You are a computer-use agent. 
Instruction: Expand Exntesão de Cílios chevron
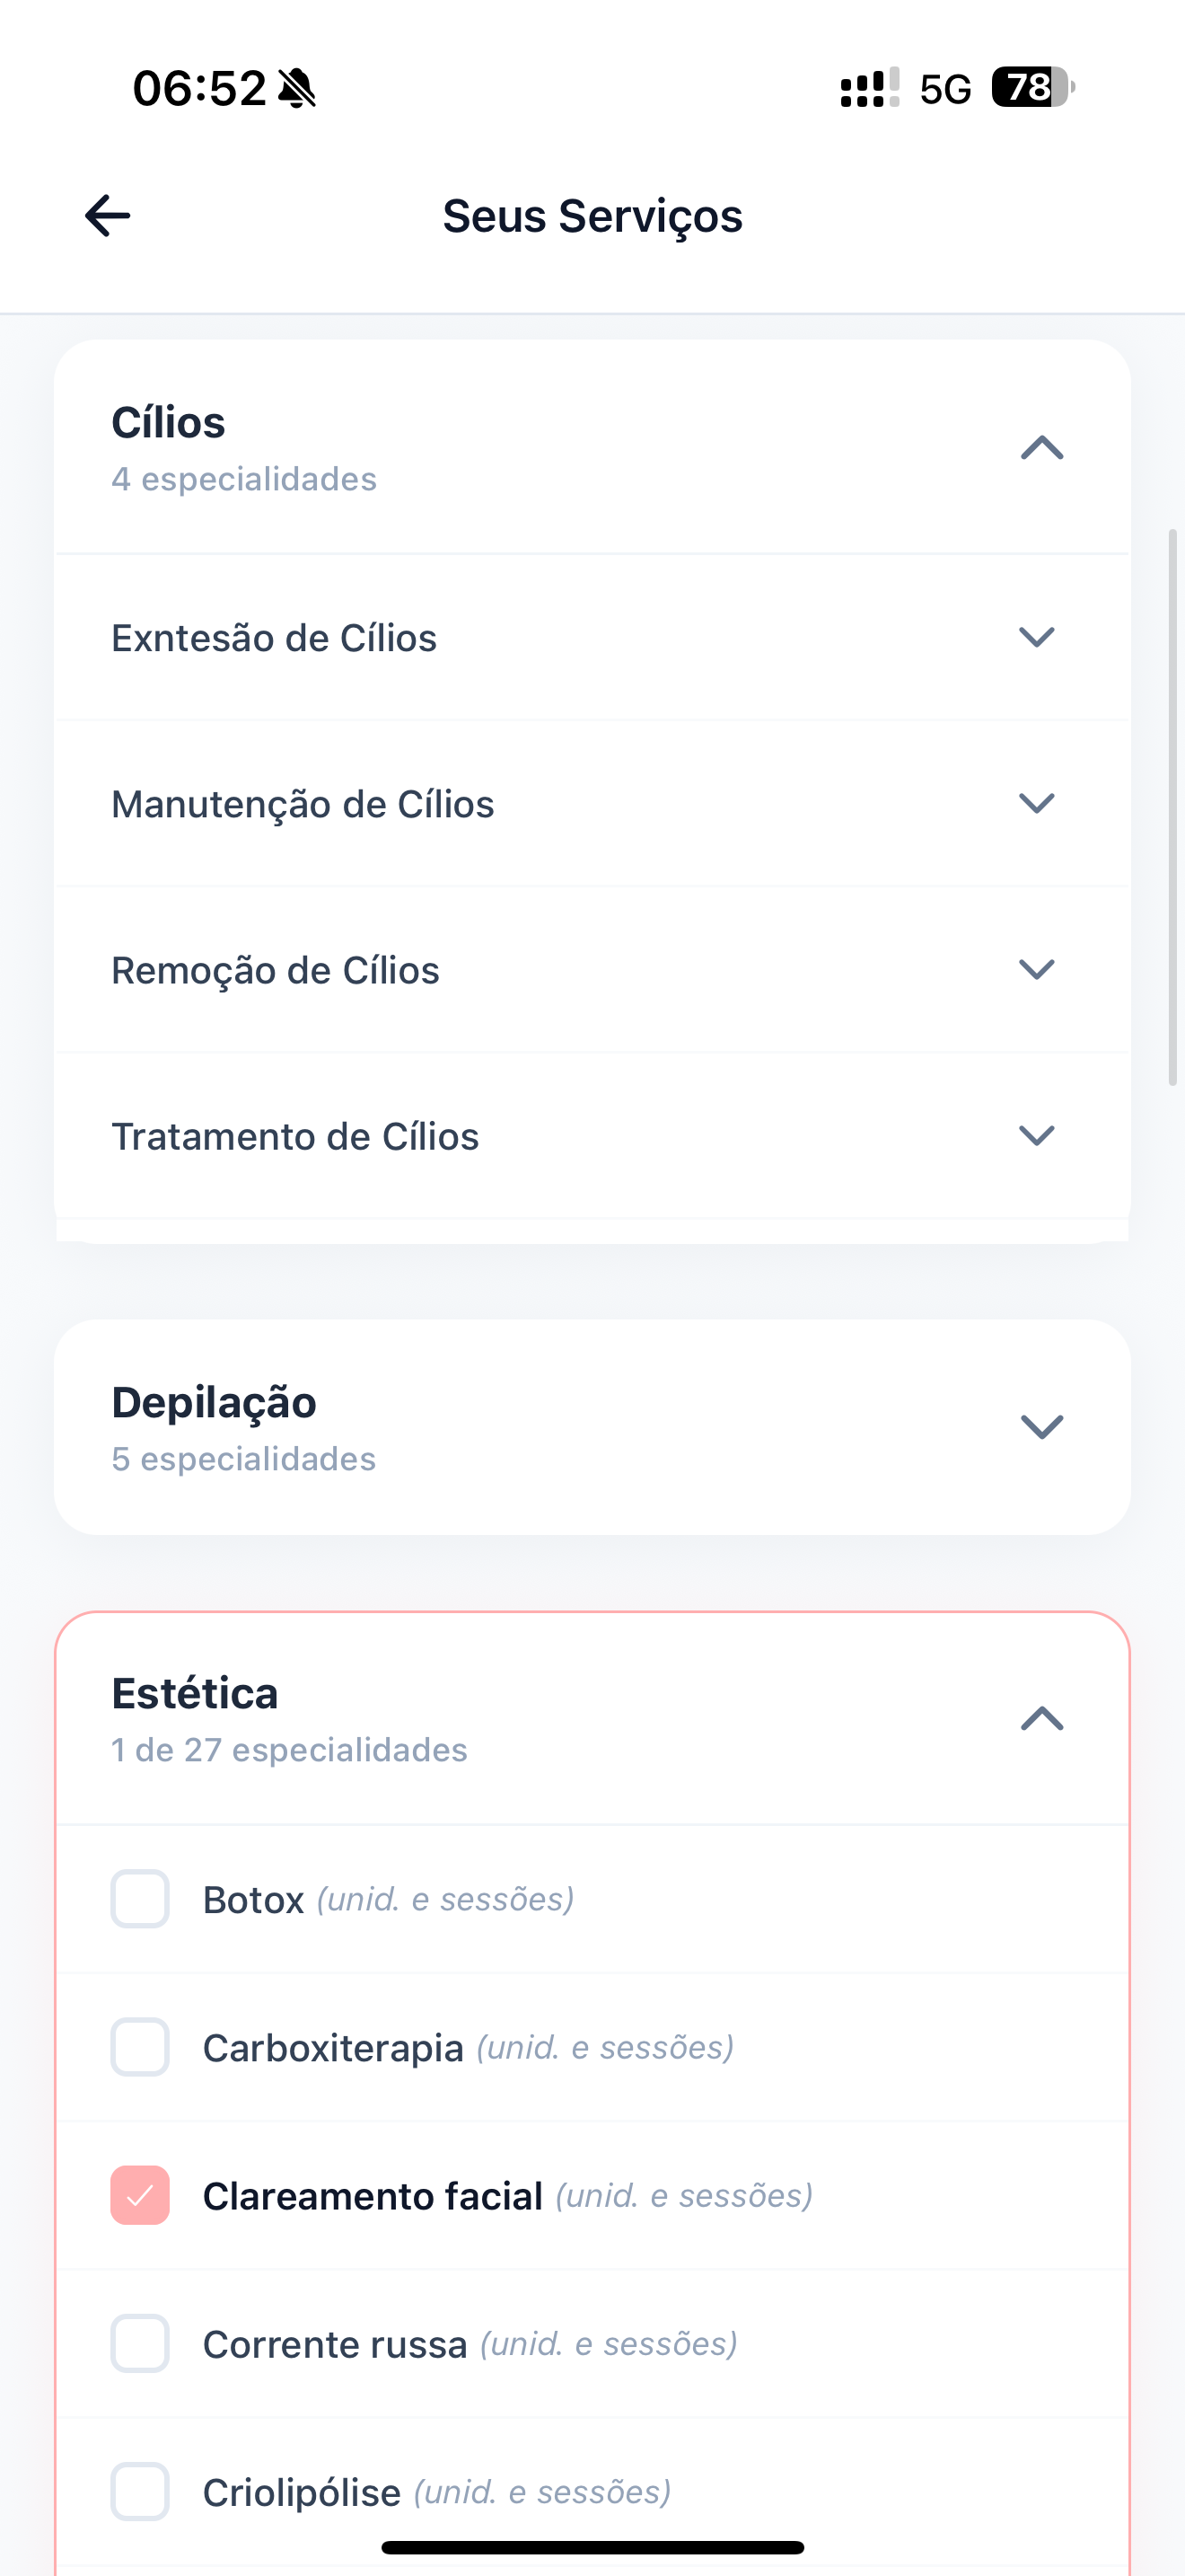1036,637
